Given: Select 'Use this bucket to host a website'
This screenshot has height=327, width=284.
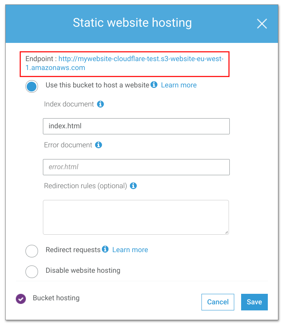Looking at the screenshot, I should click(32, 86).
